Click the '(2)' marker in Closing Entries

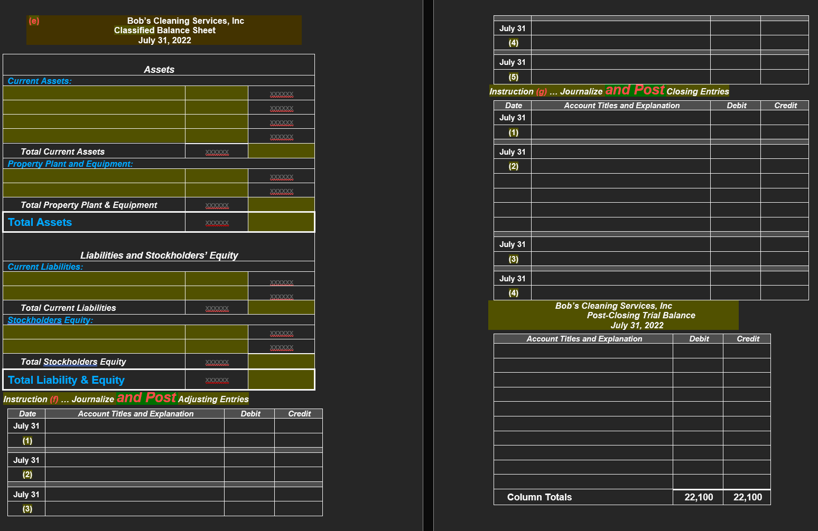pyautogui.click(x=514, y=166)
